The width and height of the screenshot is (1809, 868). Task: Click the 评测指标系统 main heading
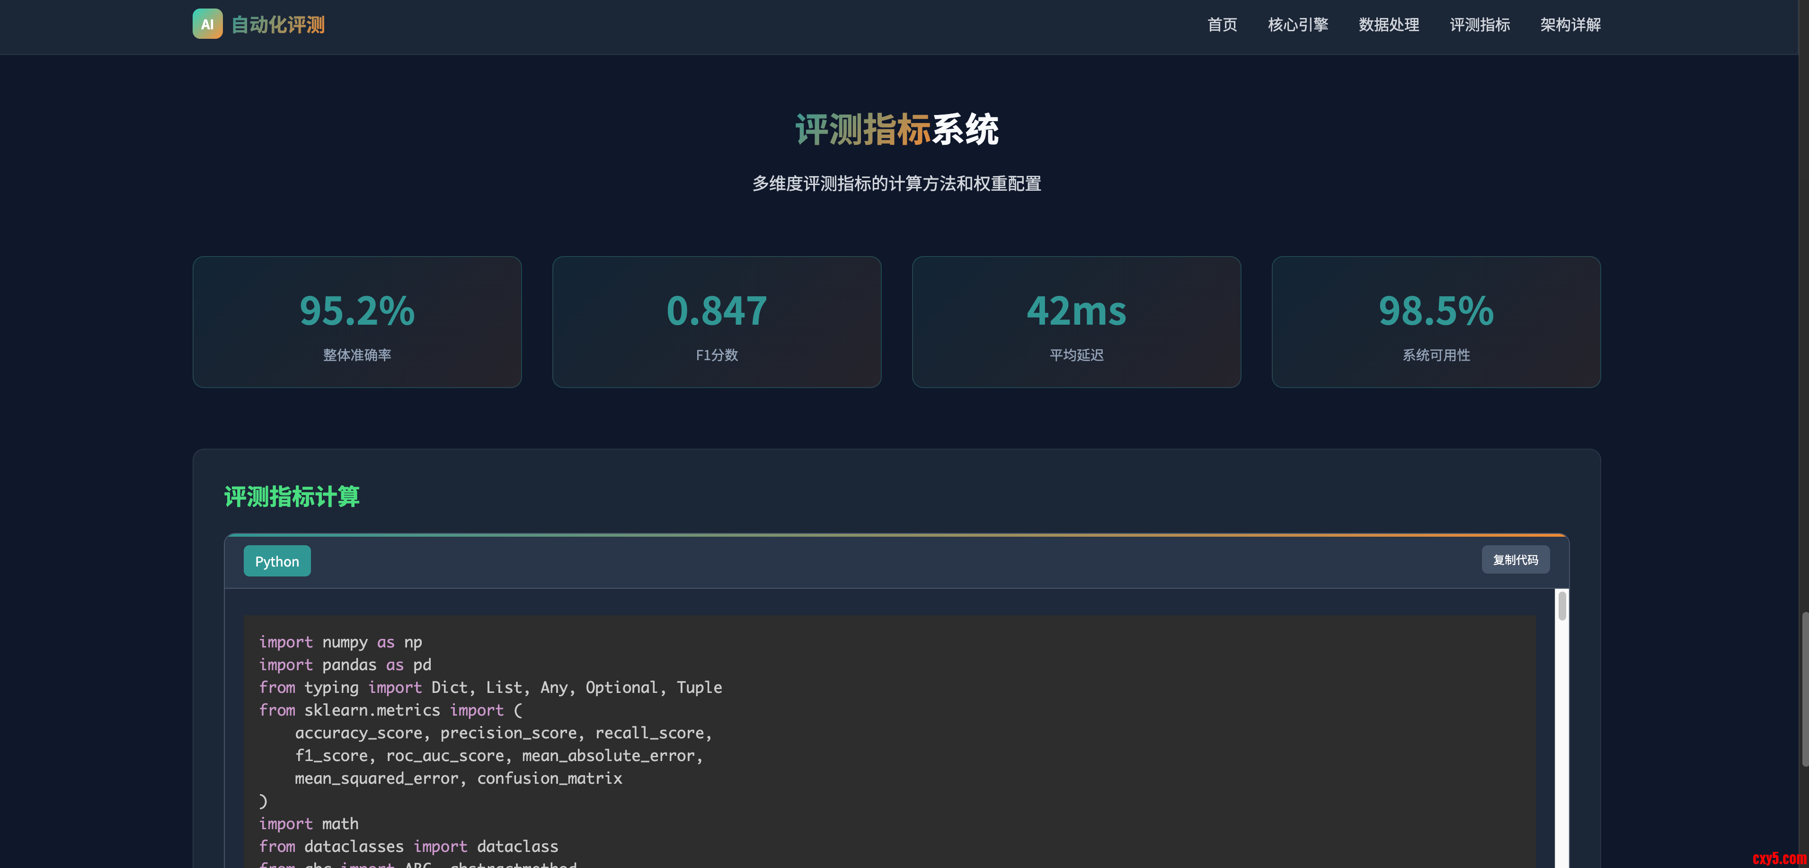tap(897, 130)
